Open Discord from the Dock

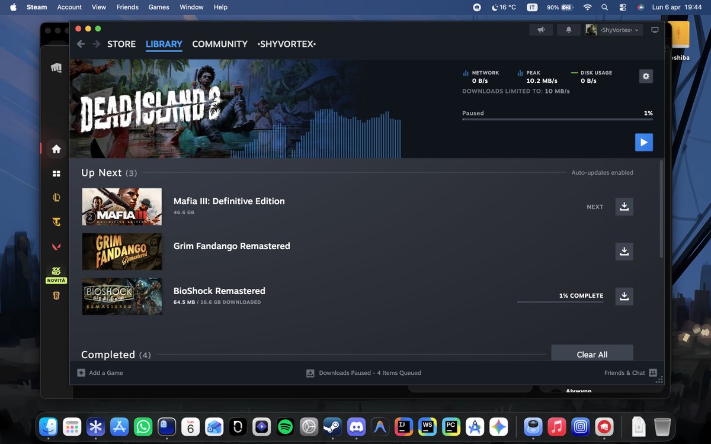[x=356, y=426]
